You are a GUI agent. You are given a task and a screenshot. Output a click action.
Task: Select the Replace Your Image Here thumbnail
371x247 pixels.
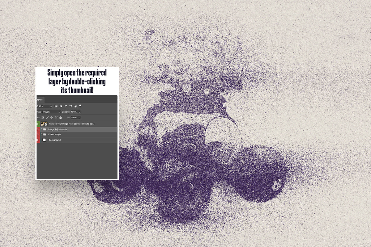[x=44, y=124]
